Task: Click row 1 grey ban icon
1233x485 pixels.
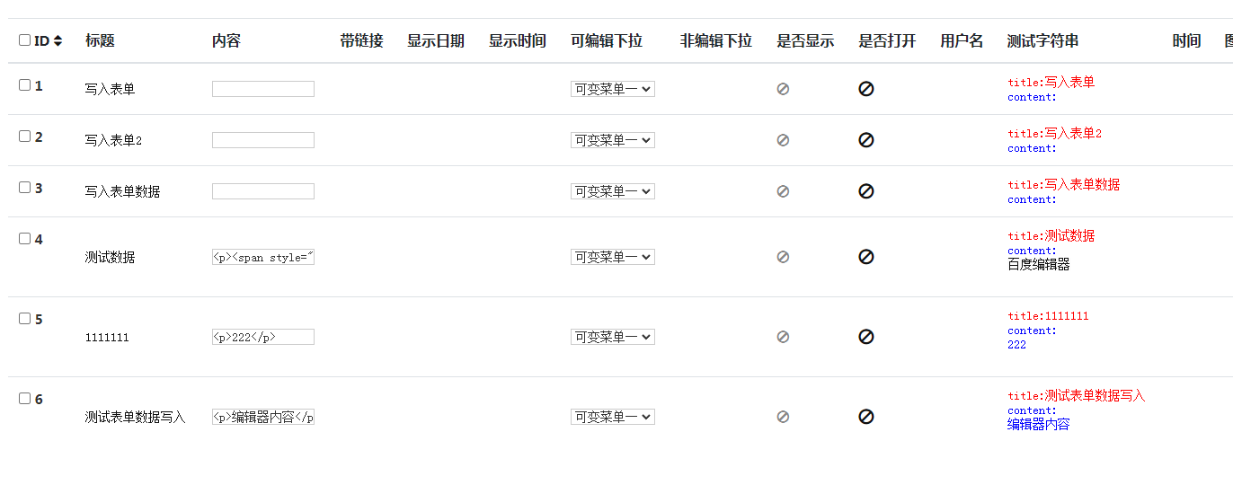Action: 783,89
